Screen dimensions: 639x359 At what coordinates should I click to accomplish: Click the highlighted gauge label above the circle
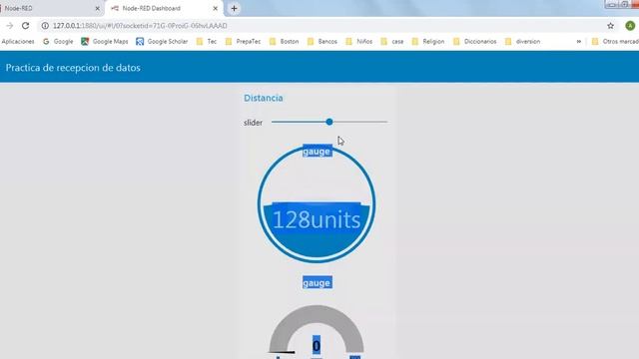tap(318, 152)
